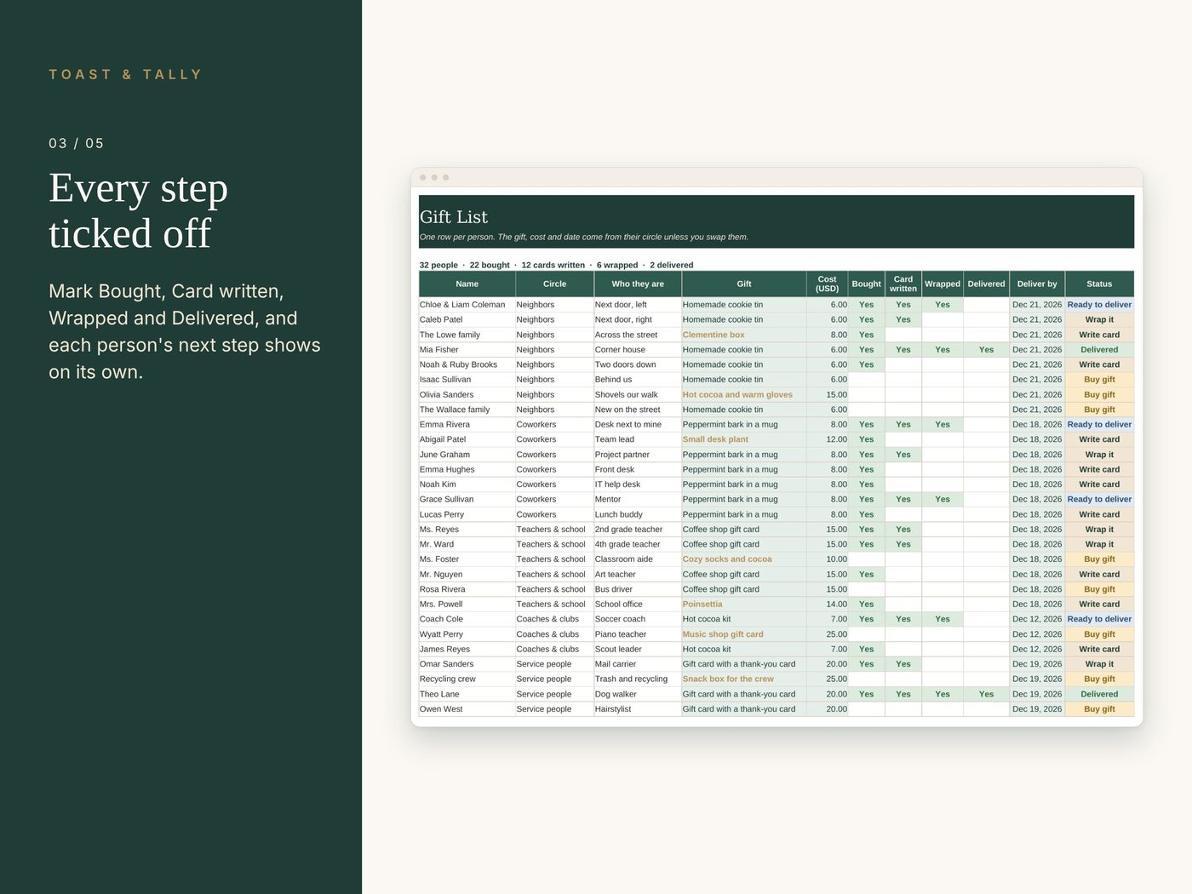This screenshot has width=1192, height=894.
Task: Select the Name column header
Action: pos(467,284)
